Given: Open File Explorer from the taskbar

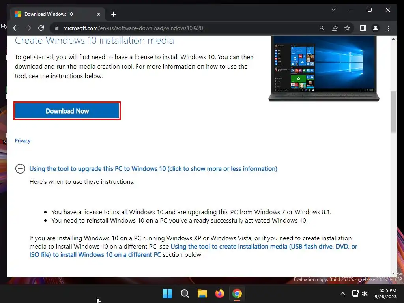Looking at the screenshot, I should click(202, 294).
